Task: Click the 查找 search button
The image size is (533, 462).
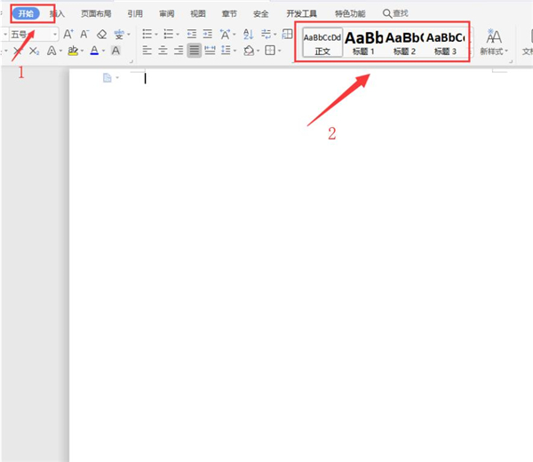Action: 395,13
